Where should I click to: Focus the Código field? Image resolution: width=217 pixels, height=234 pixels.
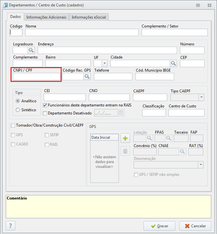[x=16, y=32]
